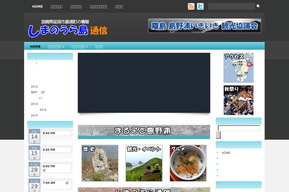Click the magnifier search icon
Viewport: 289px width, 192px height.
[258, 6]
